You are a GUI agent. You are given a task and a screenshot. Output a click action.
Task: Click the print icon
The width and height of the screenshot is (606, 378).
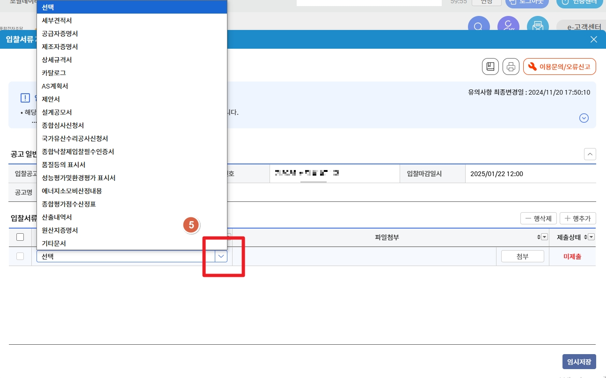pos(511,66)
